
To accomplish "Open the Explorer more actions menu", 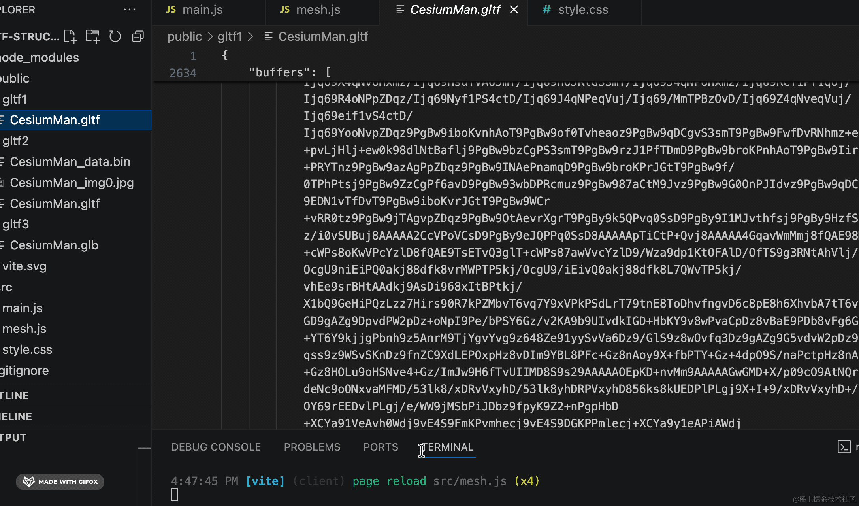I will [x=130, y=9].
